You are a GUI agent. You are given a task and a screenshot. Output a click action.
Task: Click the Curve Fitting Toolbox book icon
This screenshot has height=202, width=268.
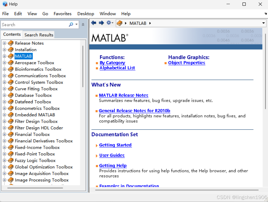[x=11, y=89]
